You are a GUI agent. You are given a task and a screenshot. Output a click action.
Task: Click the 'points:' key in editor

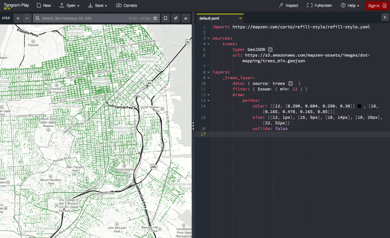(x=251, y=100)
